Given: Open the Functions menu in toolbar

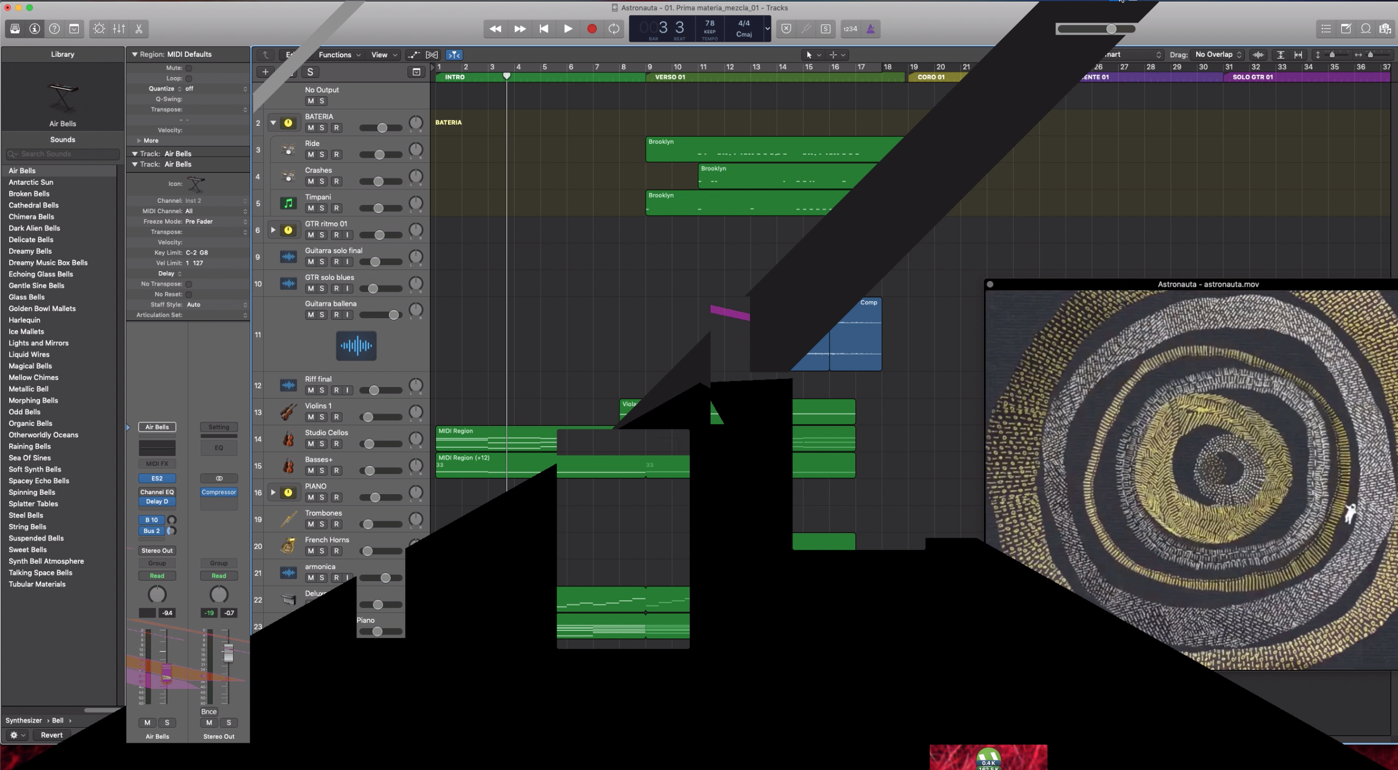Looking at the screenshot, I should [x=337, y=55].
